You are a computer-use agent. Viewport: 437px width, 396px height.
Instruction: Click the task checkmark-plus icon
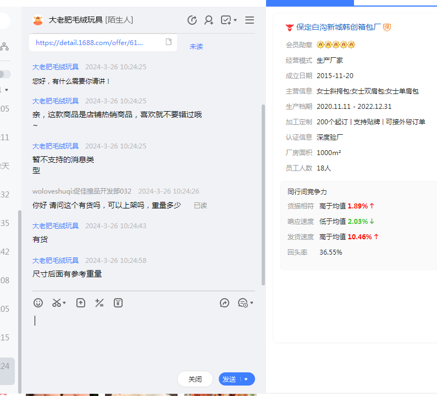pos(226,20)
